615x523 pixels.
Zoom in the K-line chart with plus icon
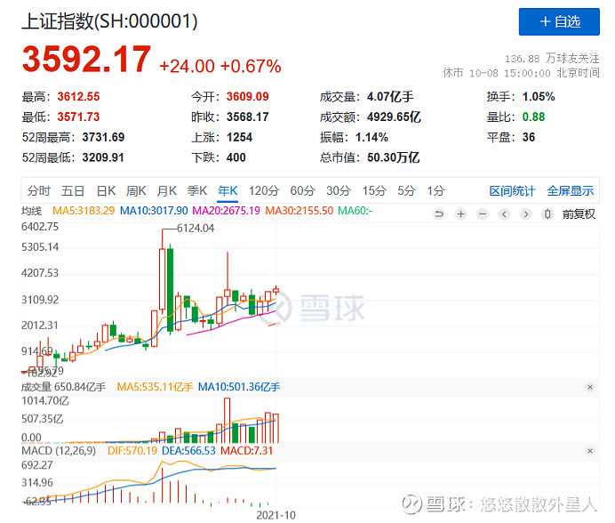tap(461, 214)
